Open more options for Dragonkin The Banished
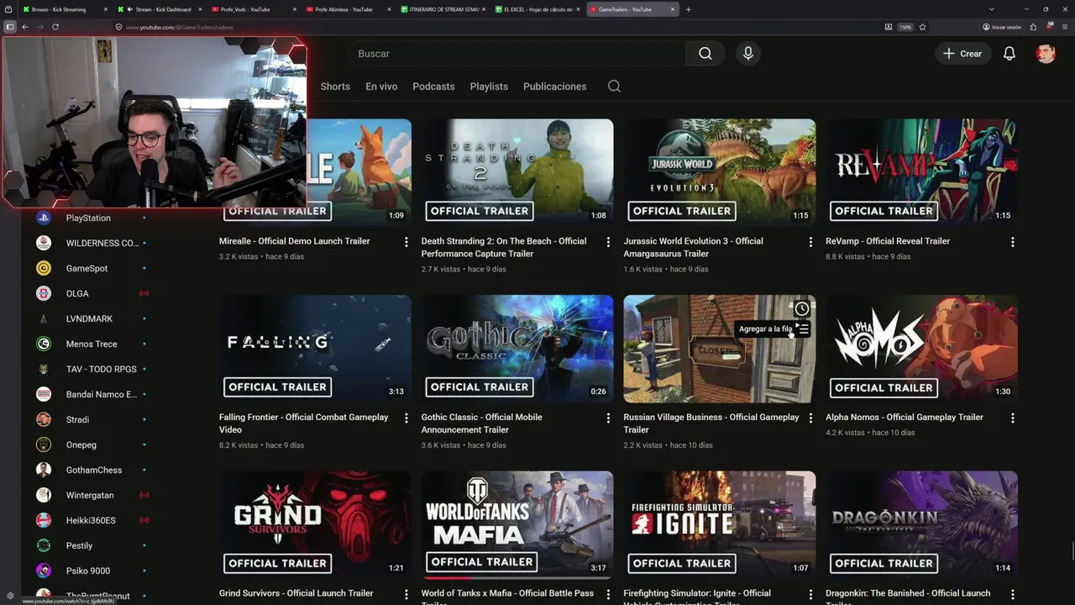This screenshot has height=605, width=1075. [x=1013, y=594]
